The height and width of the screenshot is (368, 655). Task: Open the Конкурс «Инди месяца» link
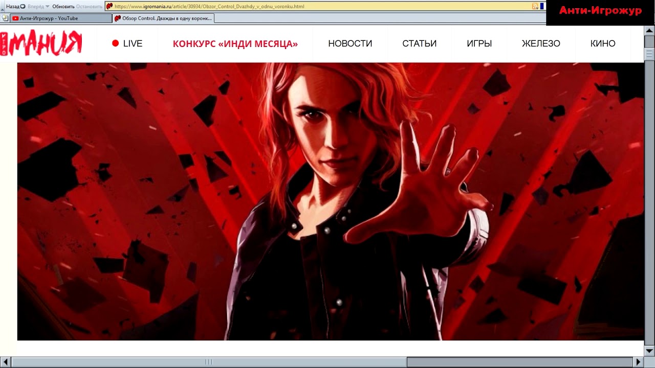(x=235, y=43)
